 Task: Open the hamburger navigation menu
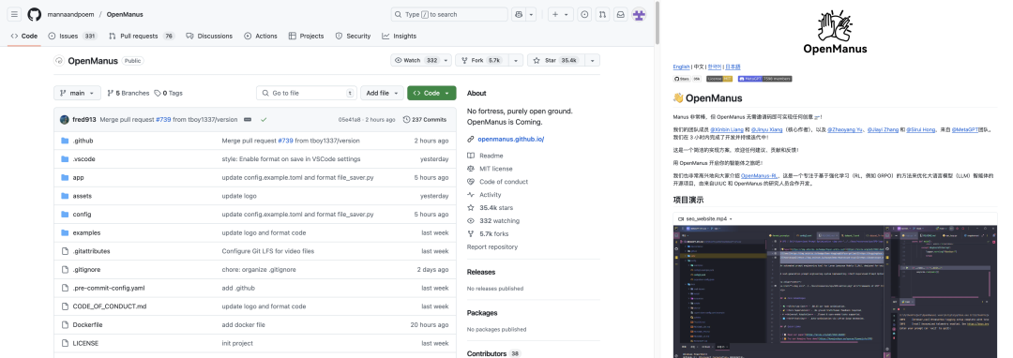pos(15,14)
